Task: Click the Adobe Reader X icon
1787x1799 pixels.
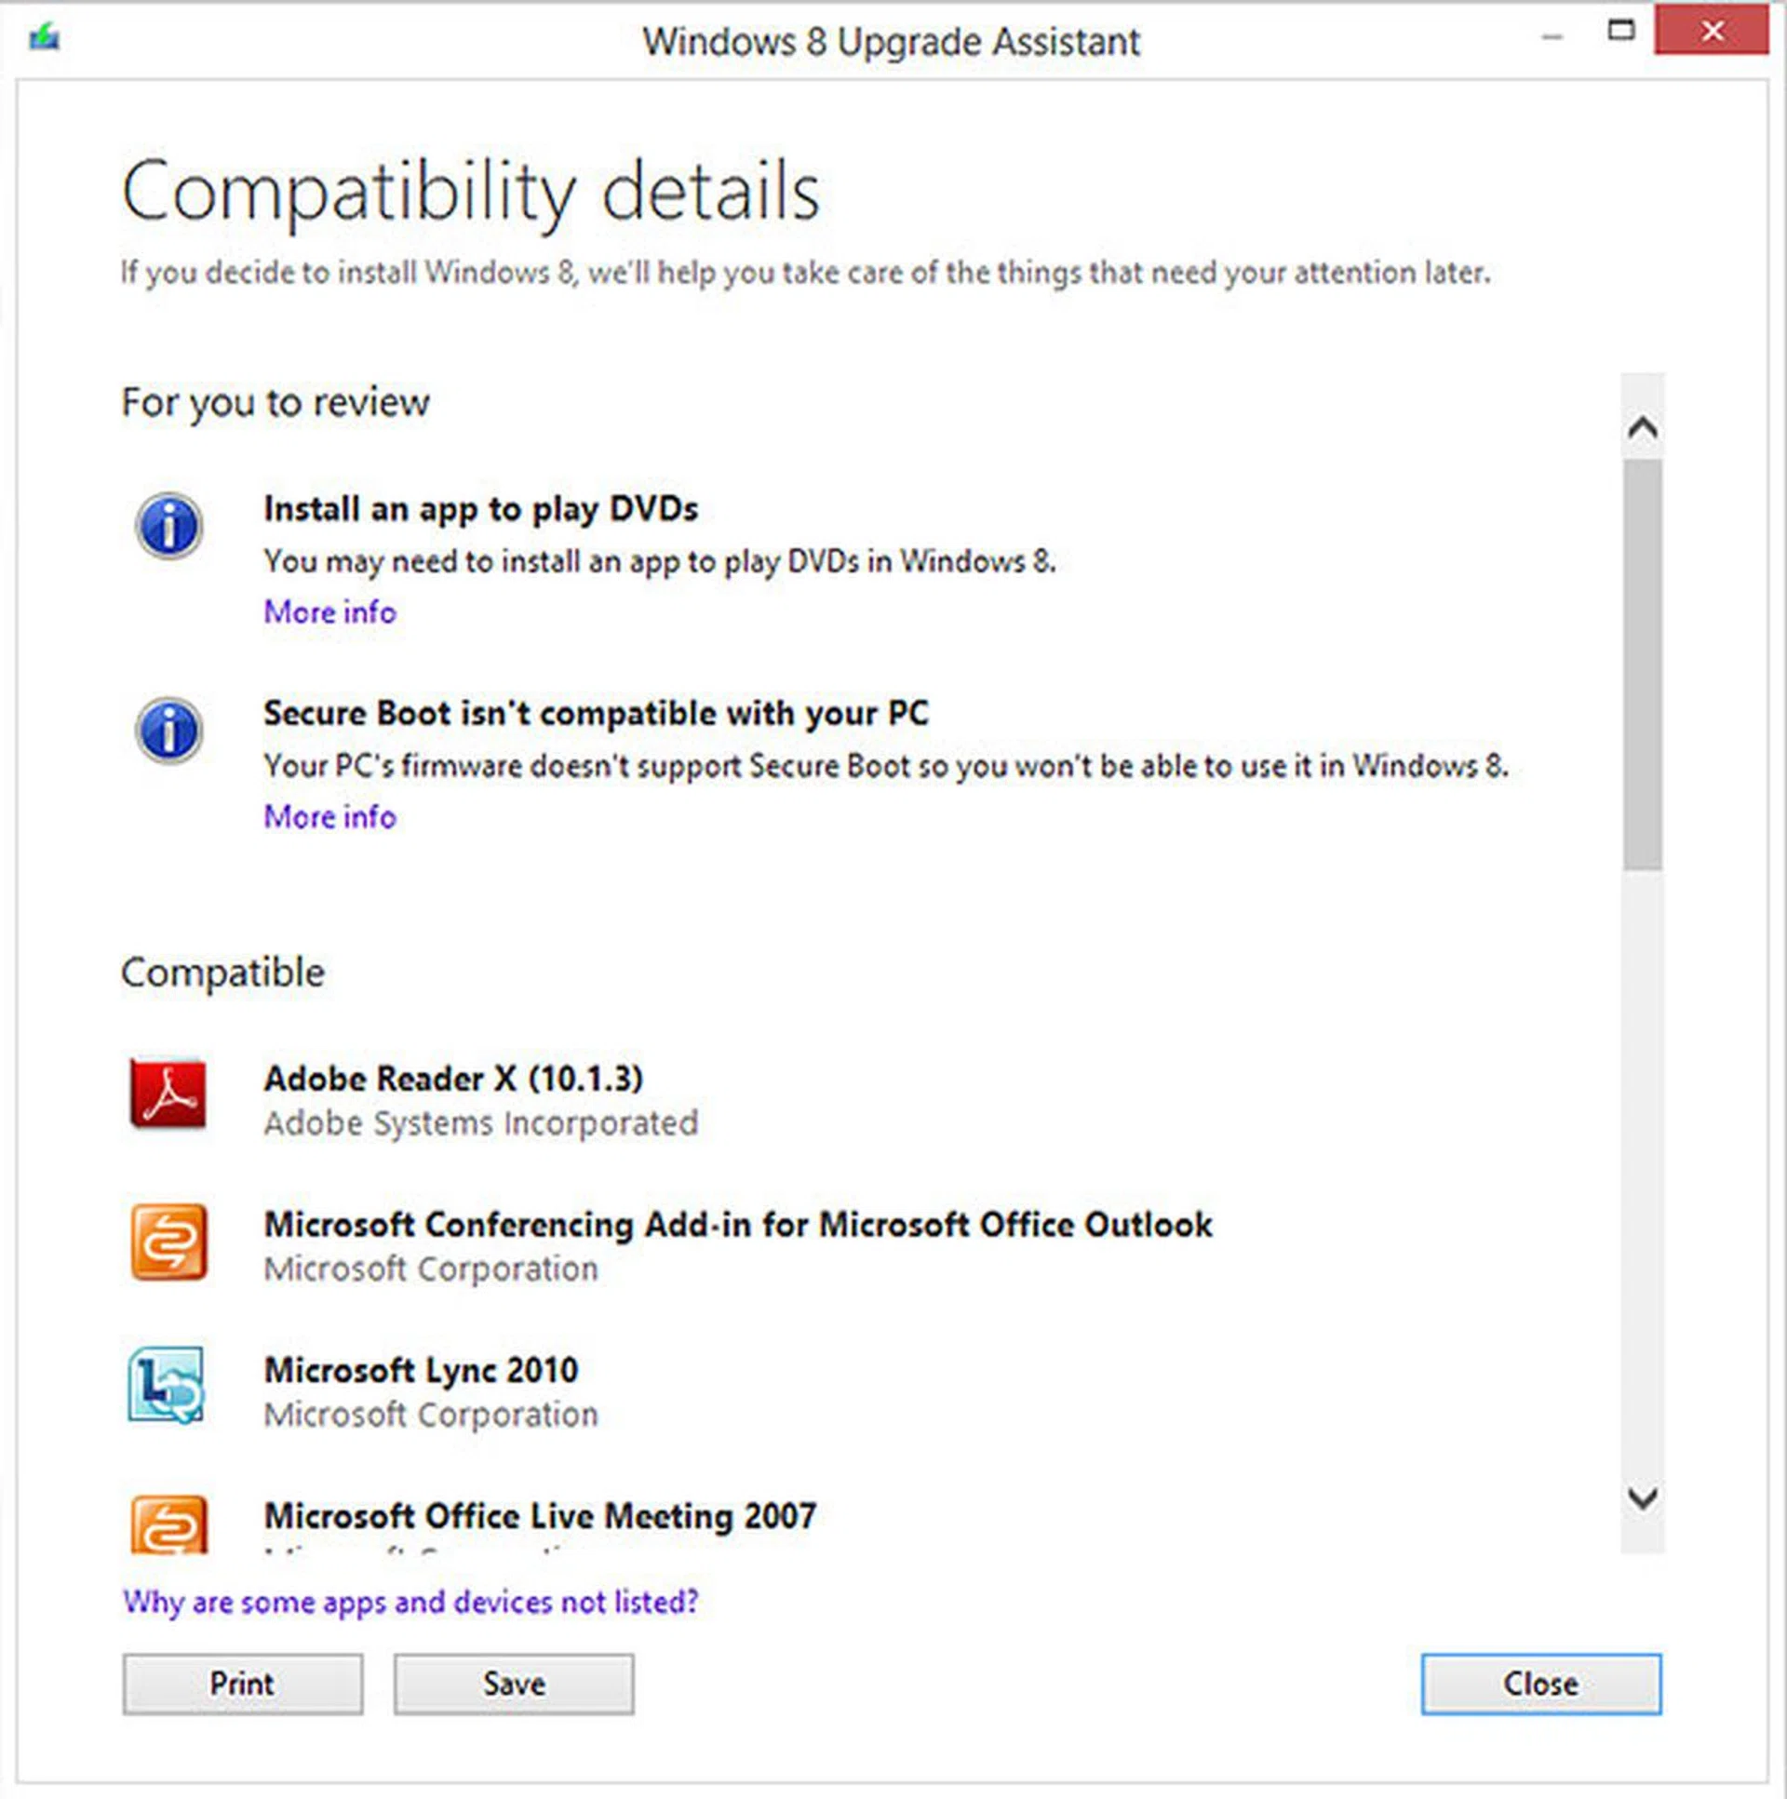Action: (168, 1094)
